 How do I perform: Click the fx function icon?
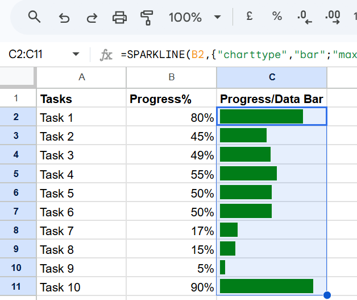click(x=106, y=55)
